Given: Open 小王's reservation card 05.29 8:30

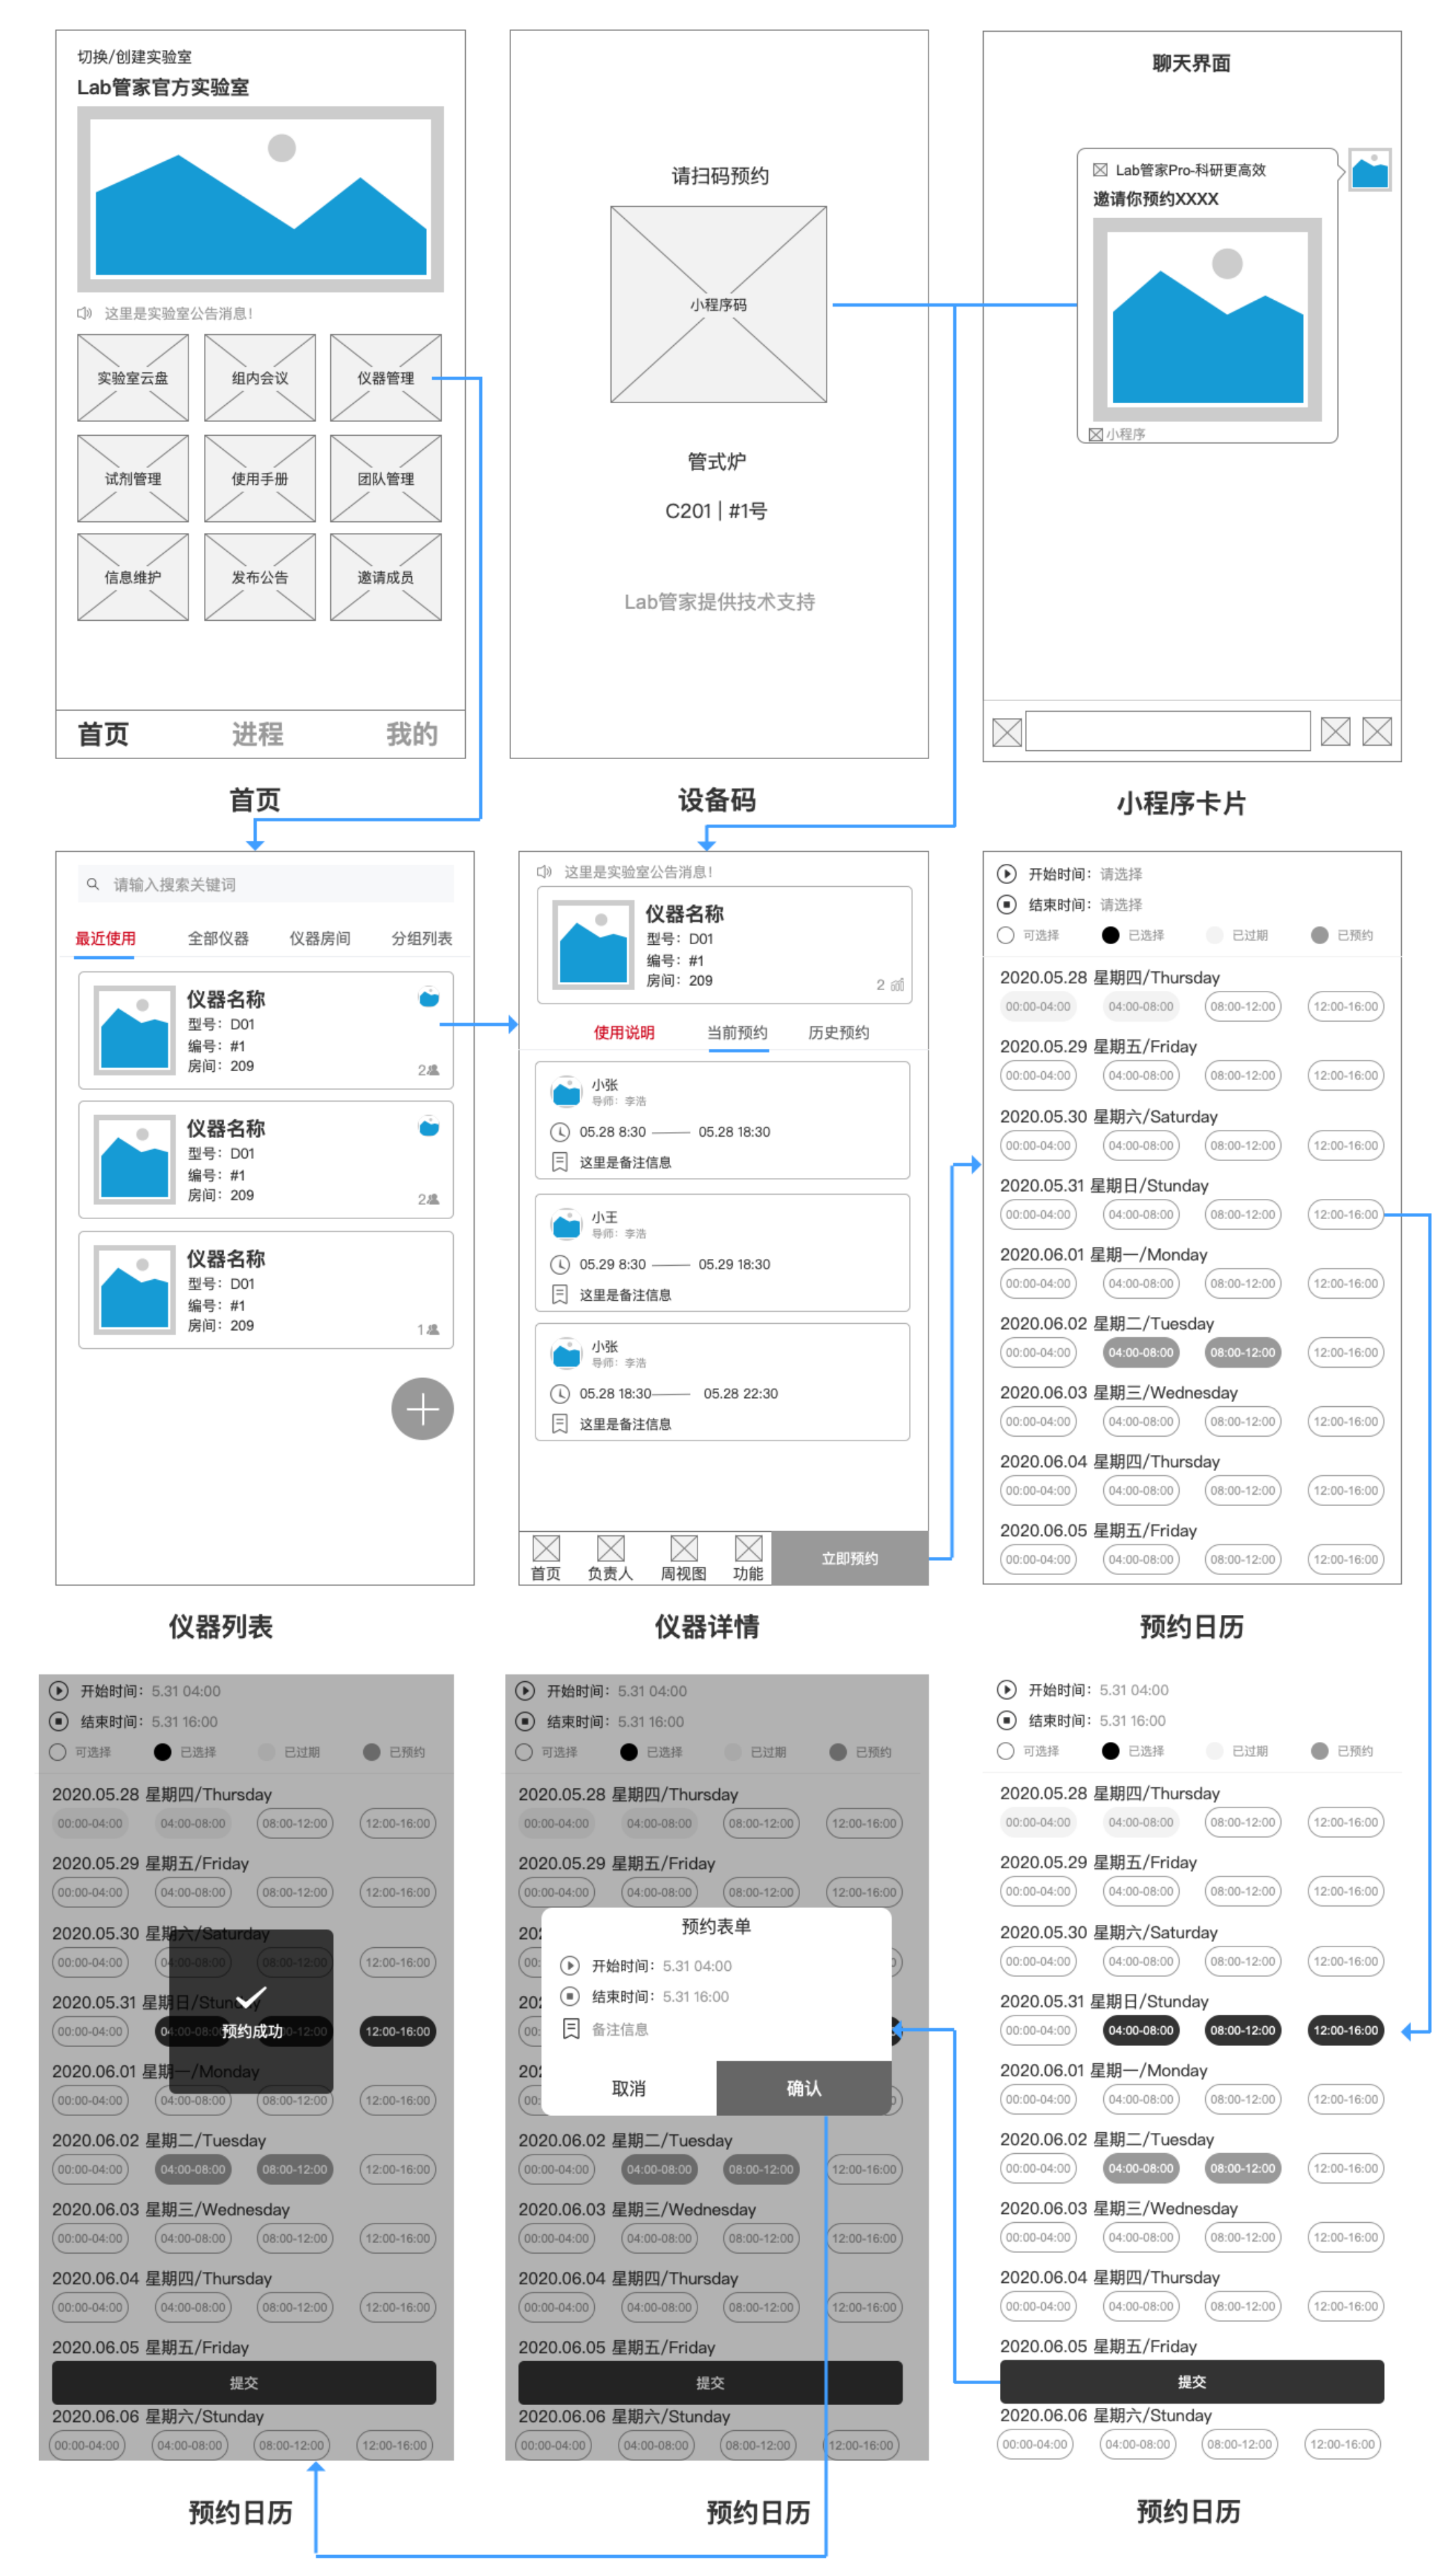Looking at the screenshot, I should [722, 1252].
